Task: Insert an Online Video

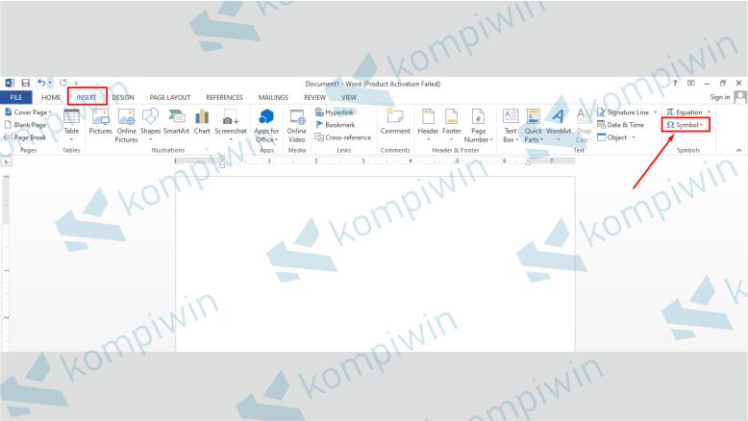Action: (297, 125)
